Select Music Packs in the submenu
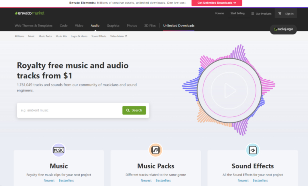 pos(45,36)
